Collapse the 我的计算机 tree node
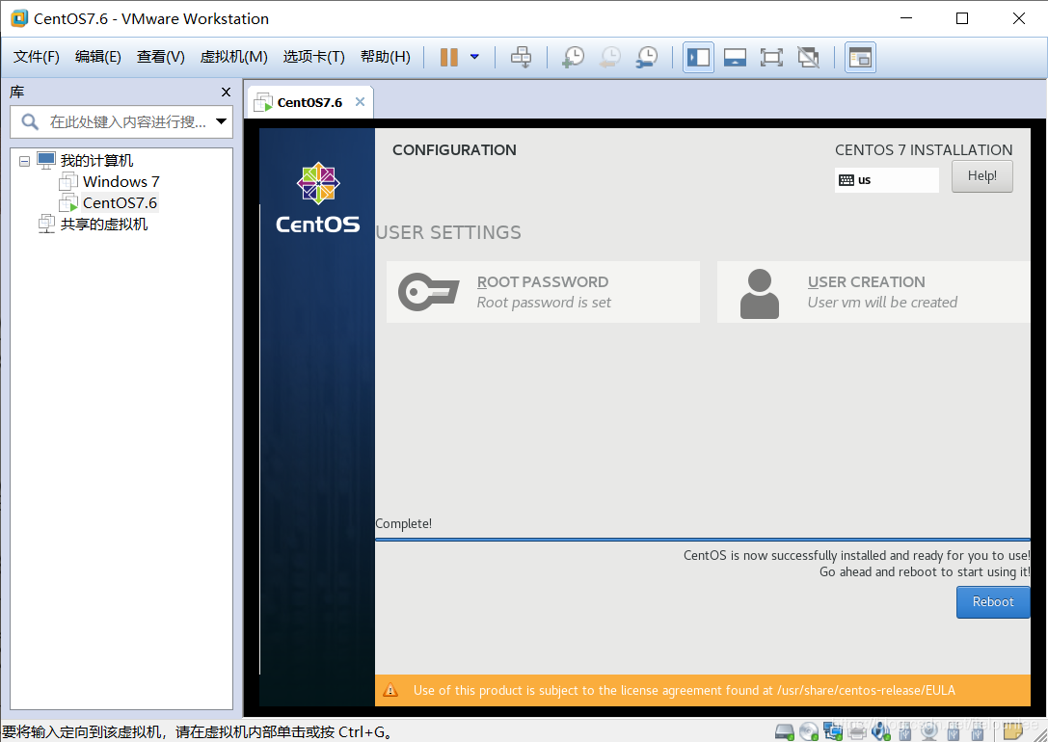Image resolution: width=1048 pixels, height=742 pixels. tap(25, 161)
